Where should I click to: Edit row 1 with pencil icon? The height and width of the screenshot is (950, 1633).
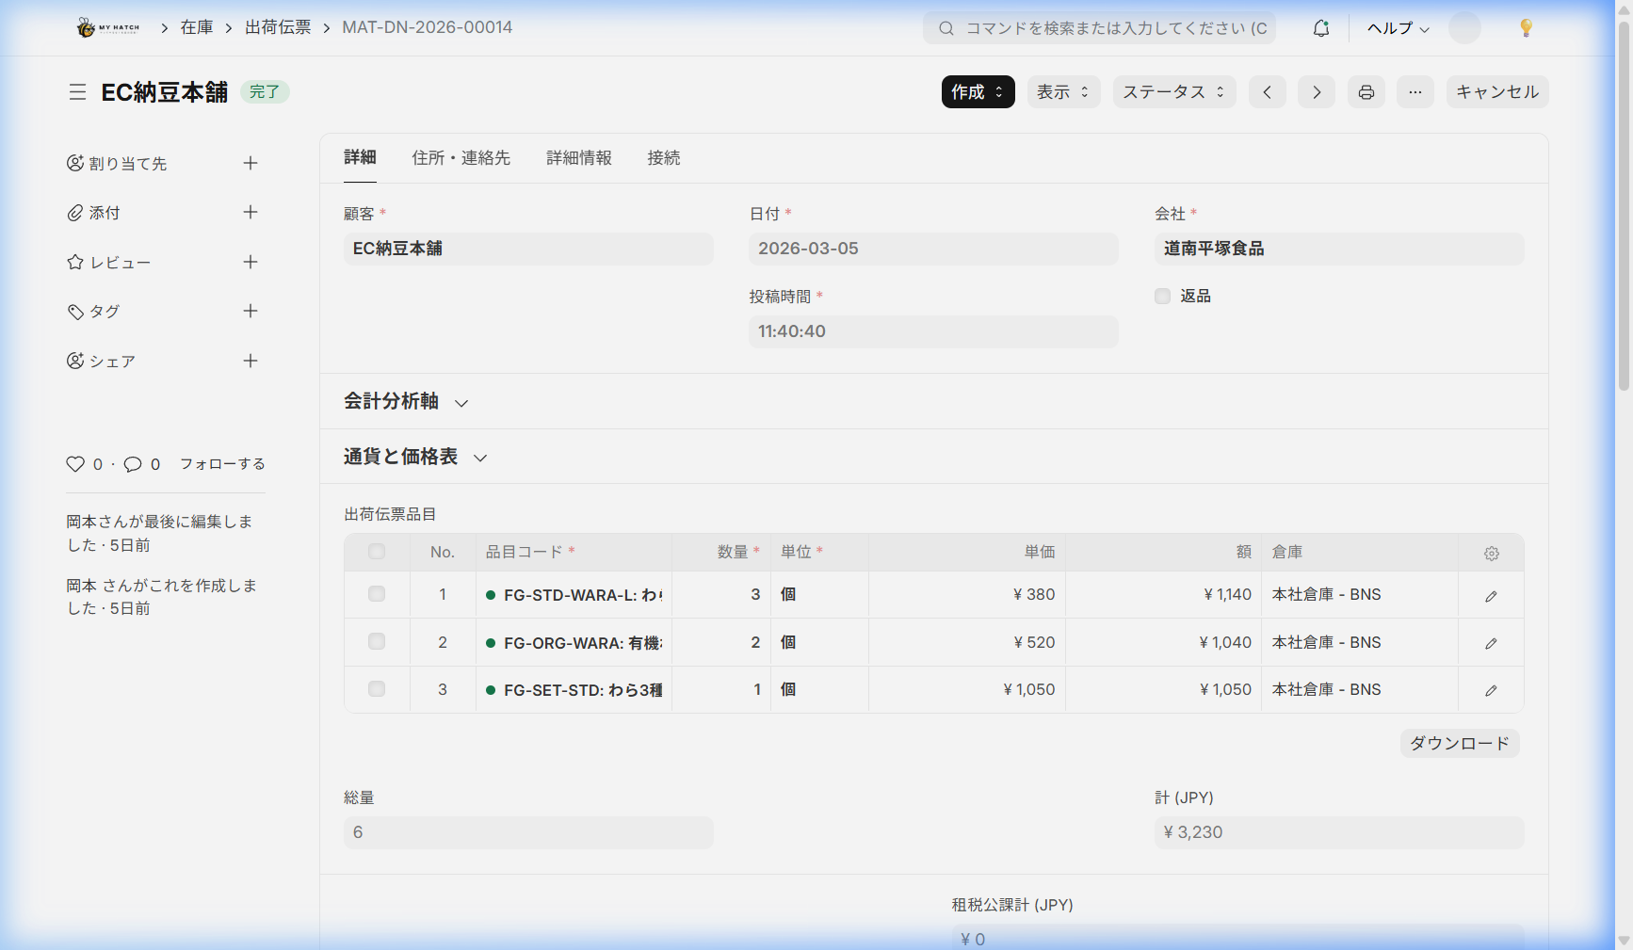pos(1491,596)
